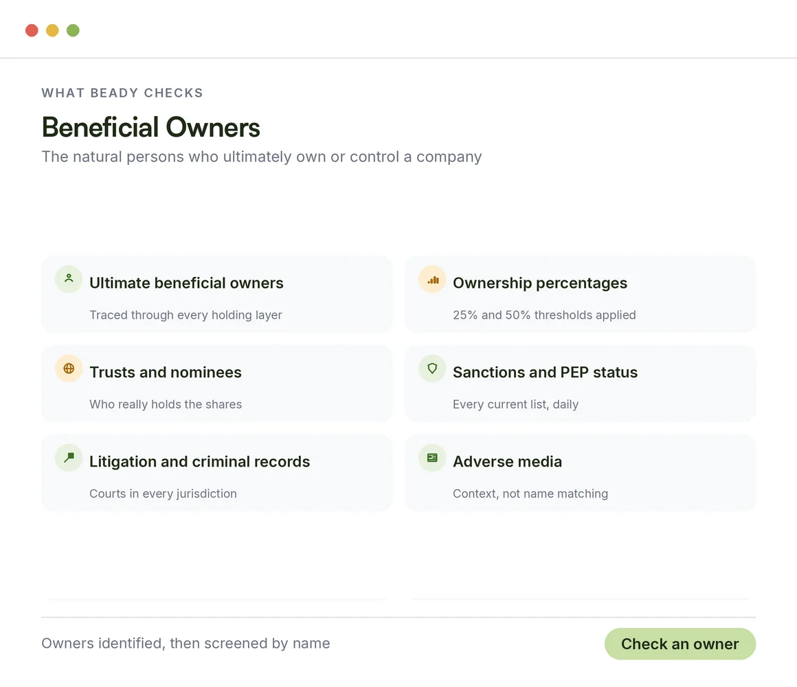Open the Ultimate beneficial owners card title
797x687 pixels.
[187, 282]
